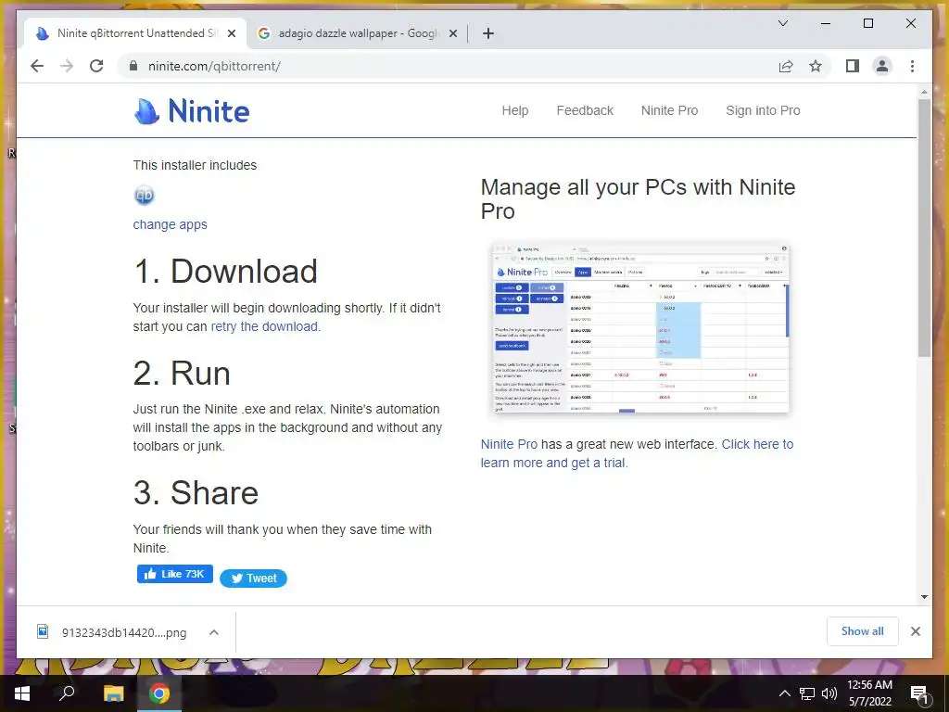Open Windows taskbar search
949x712 pixels.
[x=67, y=693]
